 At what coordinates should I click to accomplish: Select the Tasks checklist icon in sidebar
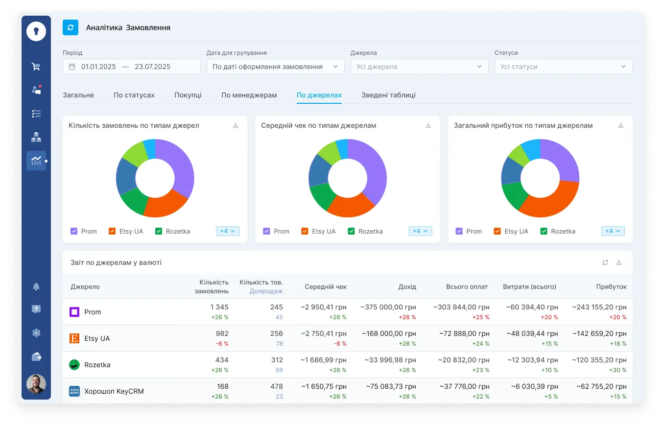point(36,113)
